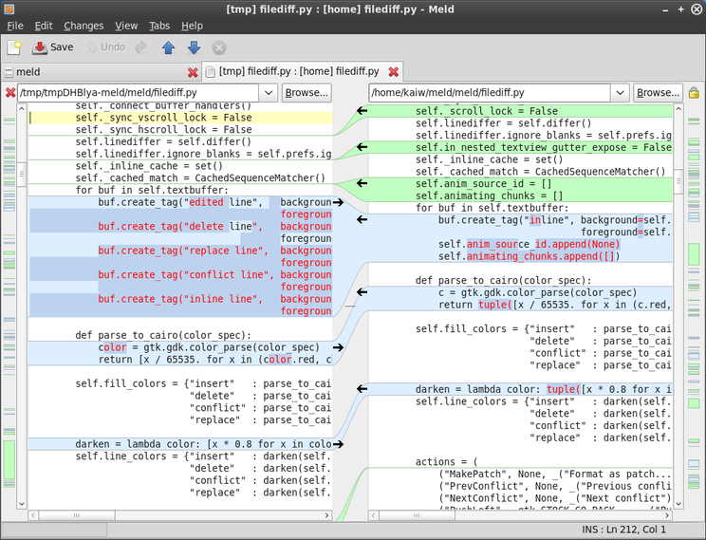Expand the left file path dropdown

tap(267, 93)
